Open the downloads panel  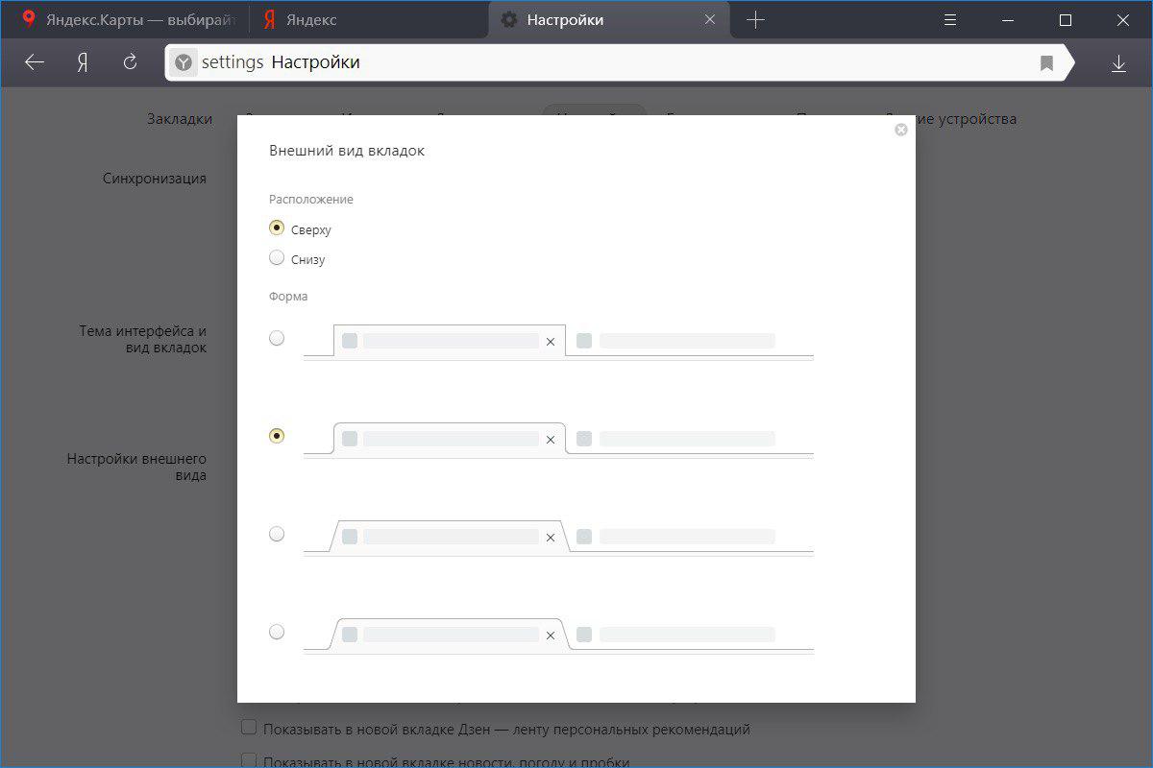coord(1118,63)
